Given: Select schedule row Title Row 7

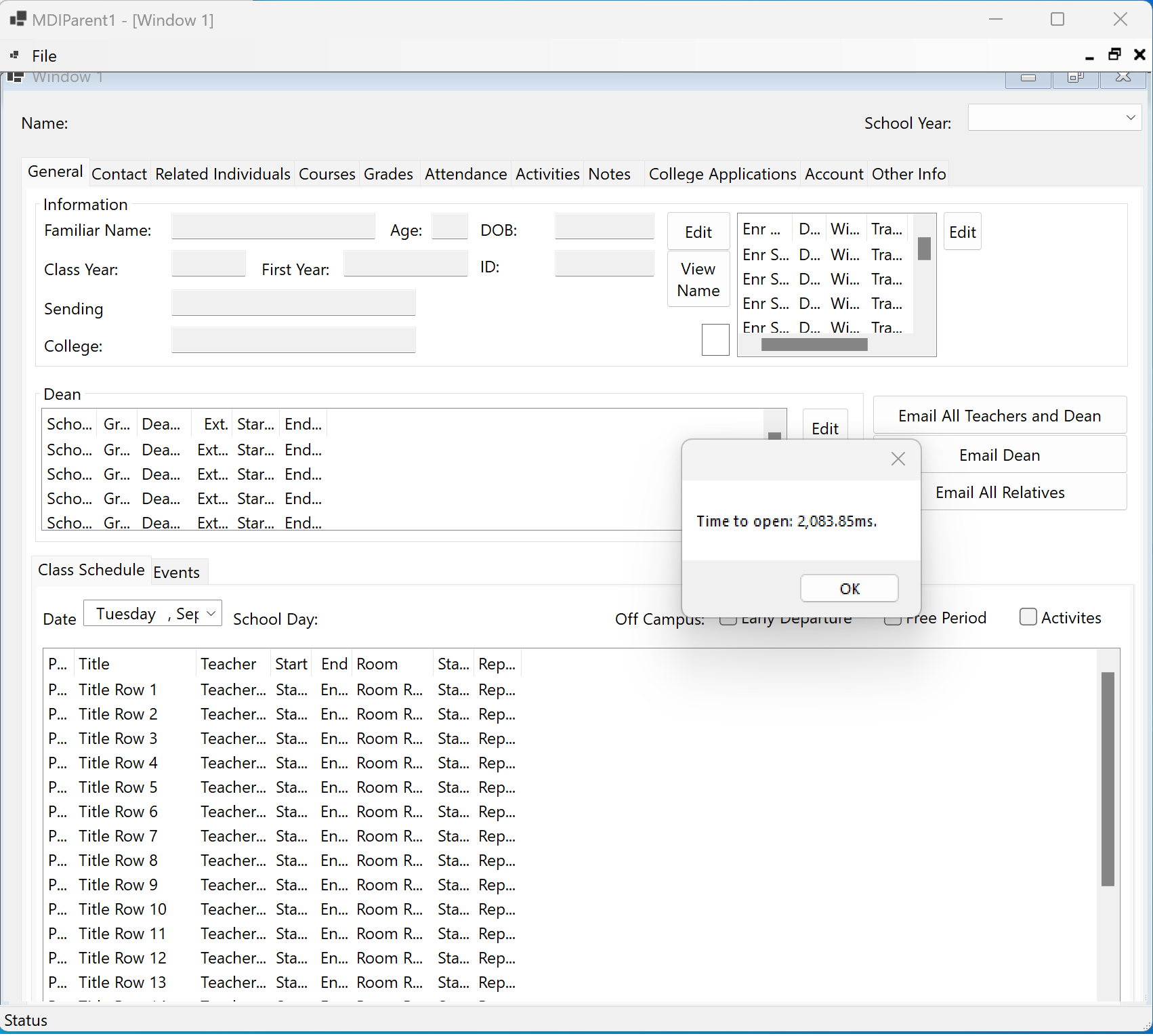Looking at the screenshot, I should tap(282, 836).
